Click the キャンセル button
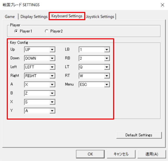The image size is (168, 161). tap(121, 154)
